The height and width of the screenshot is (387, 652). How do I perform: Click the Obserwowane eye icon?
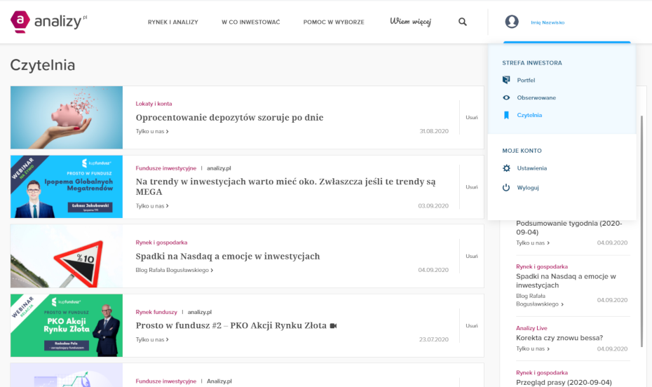[x=506, y=97]
